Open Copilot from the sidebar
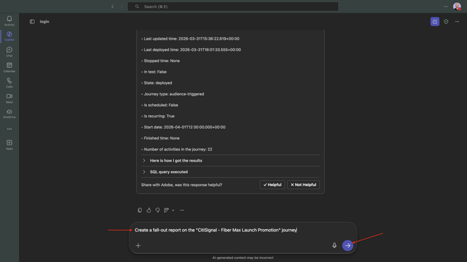The image size is (467, 262). [9, 36]
